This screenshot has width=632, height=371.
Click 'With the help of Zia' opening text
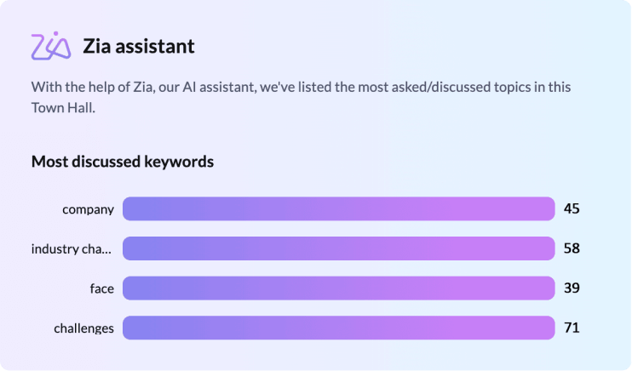coord(93,88)
